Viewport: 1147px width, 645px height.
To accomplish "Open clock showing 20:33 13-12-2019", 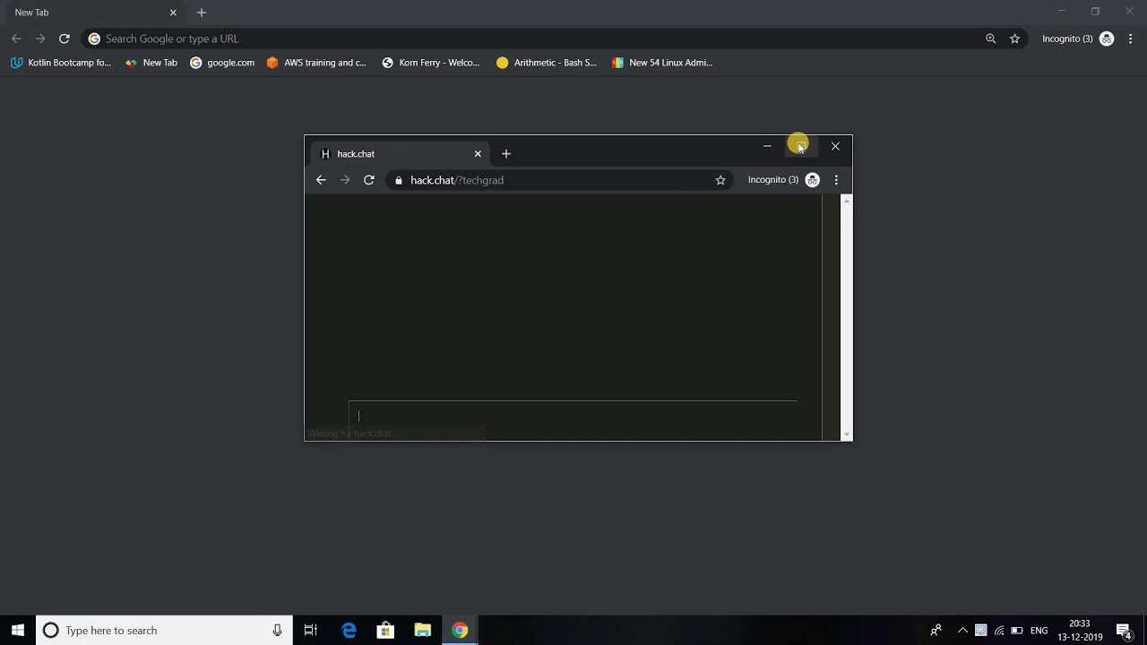I will [1080, 631].
